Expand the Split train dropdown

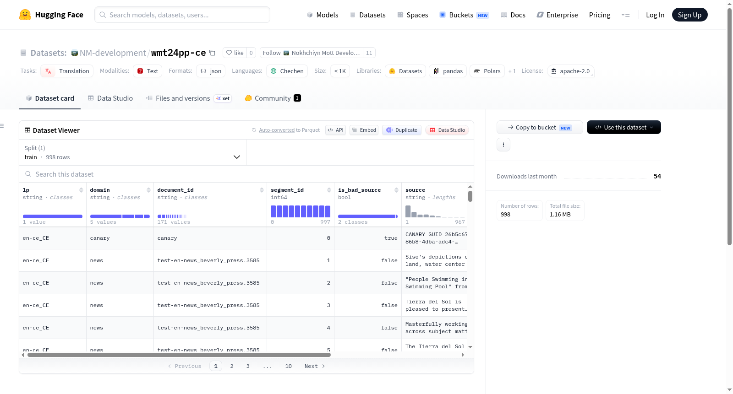pyautogui.click(x=133, y=152)
